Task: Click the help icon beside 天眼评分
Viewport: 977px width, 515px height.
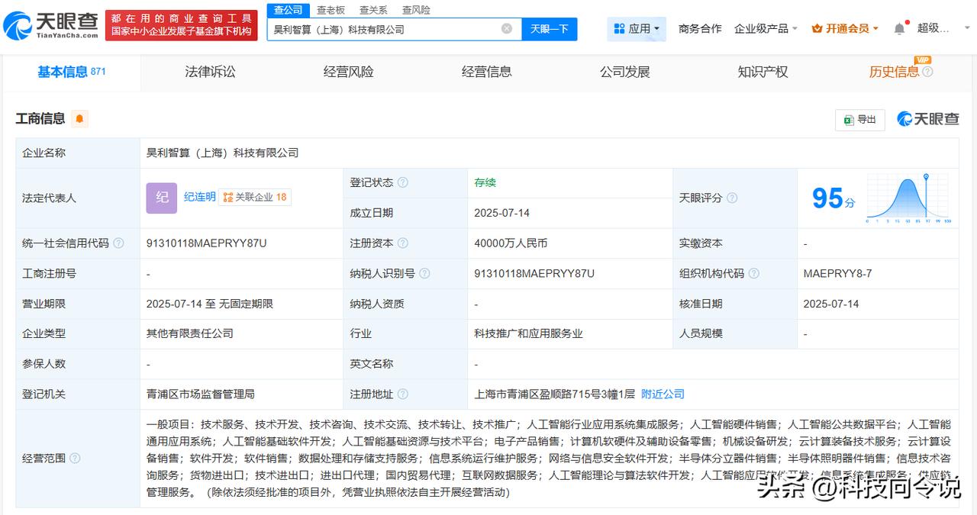Action: [731, 198]
